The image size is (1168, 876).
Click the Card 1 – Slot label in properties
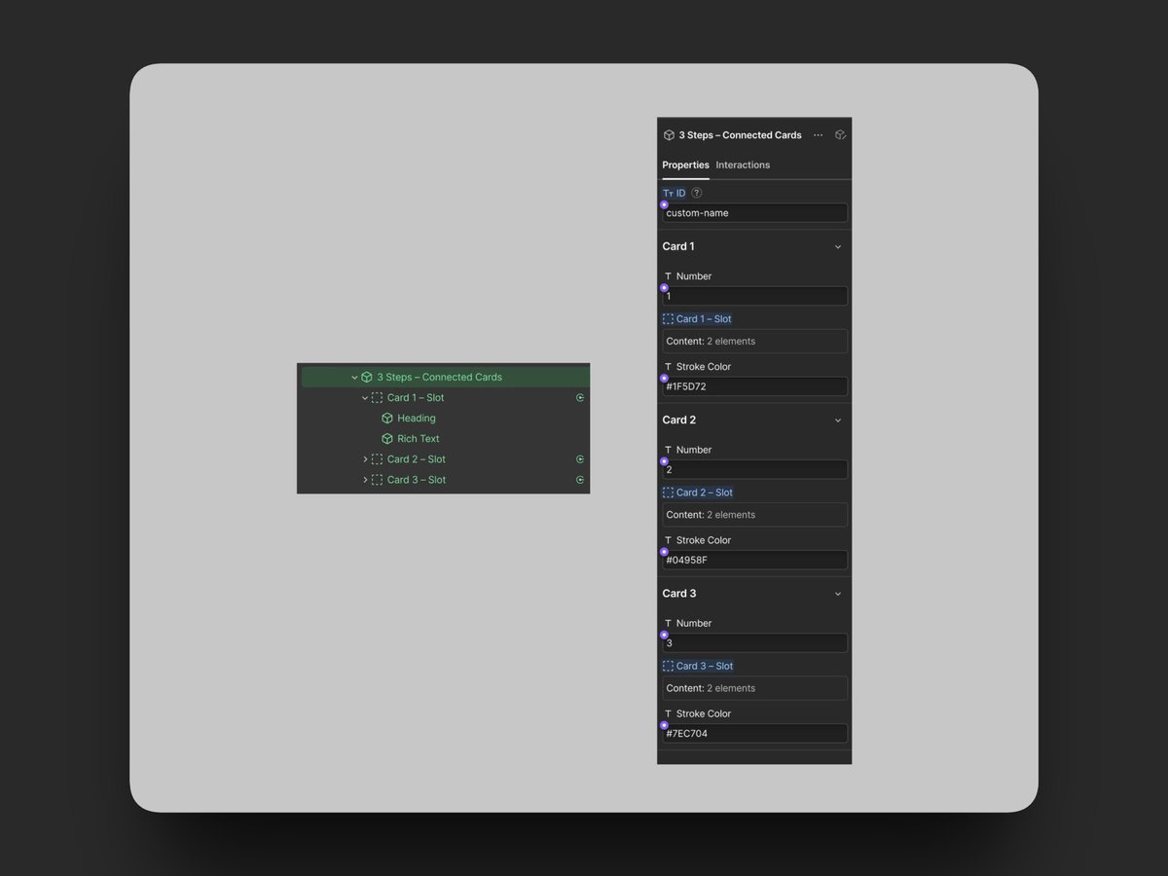[704, 318]
